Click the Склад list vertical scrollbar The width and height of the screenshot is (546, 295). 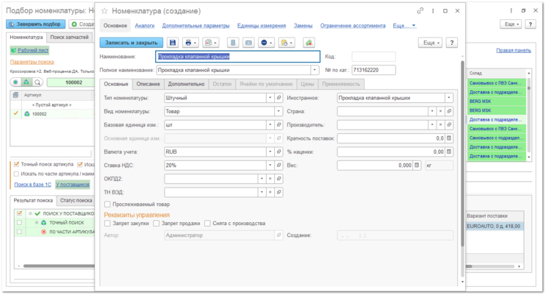[x=528, y=115]
